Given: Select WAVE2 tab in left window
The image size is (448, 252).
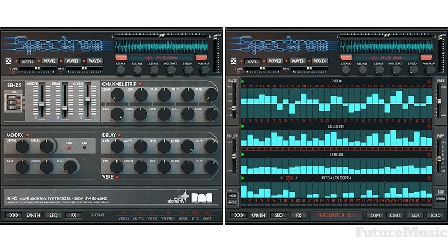Looking at the screenshot, I should click(x=50, y=61).
